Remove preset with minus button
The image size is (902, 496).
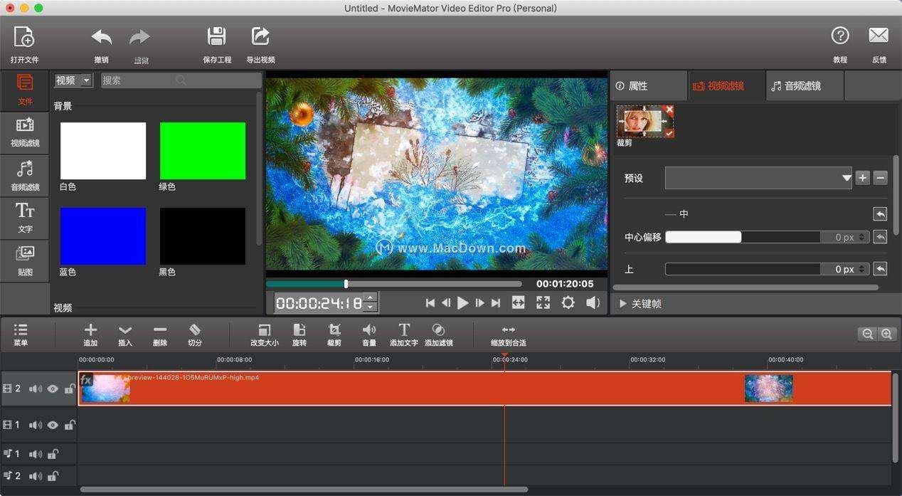pyautogui.click(x=881, y=178)
